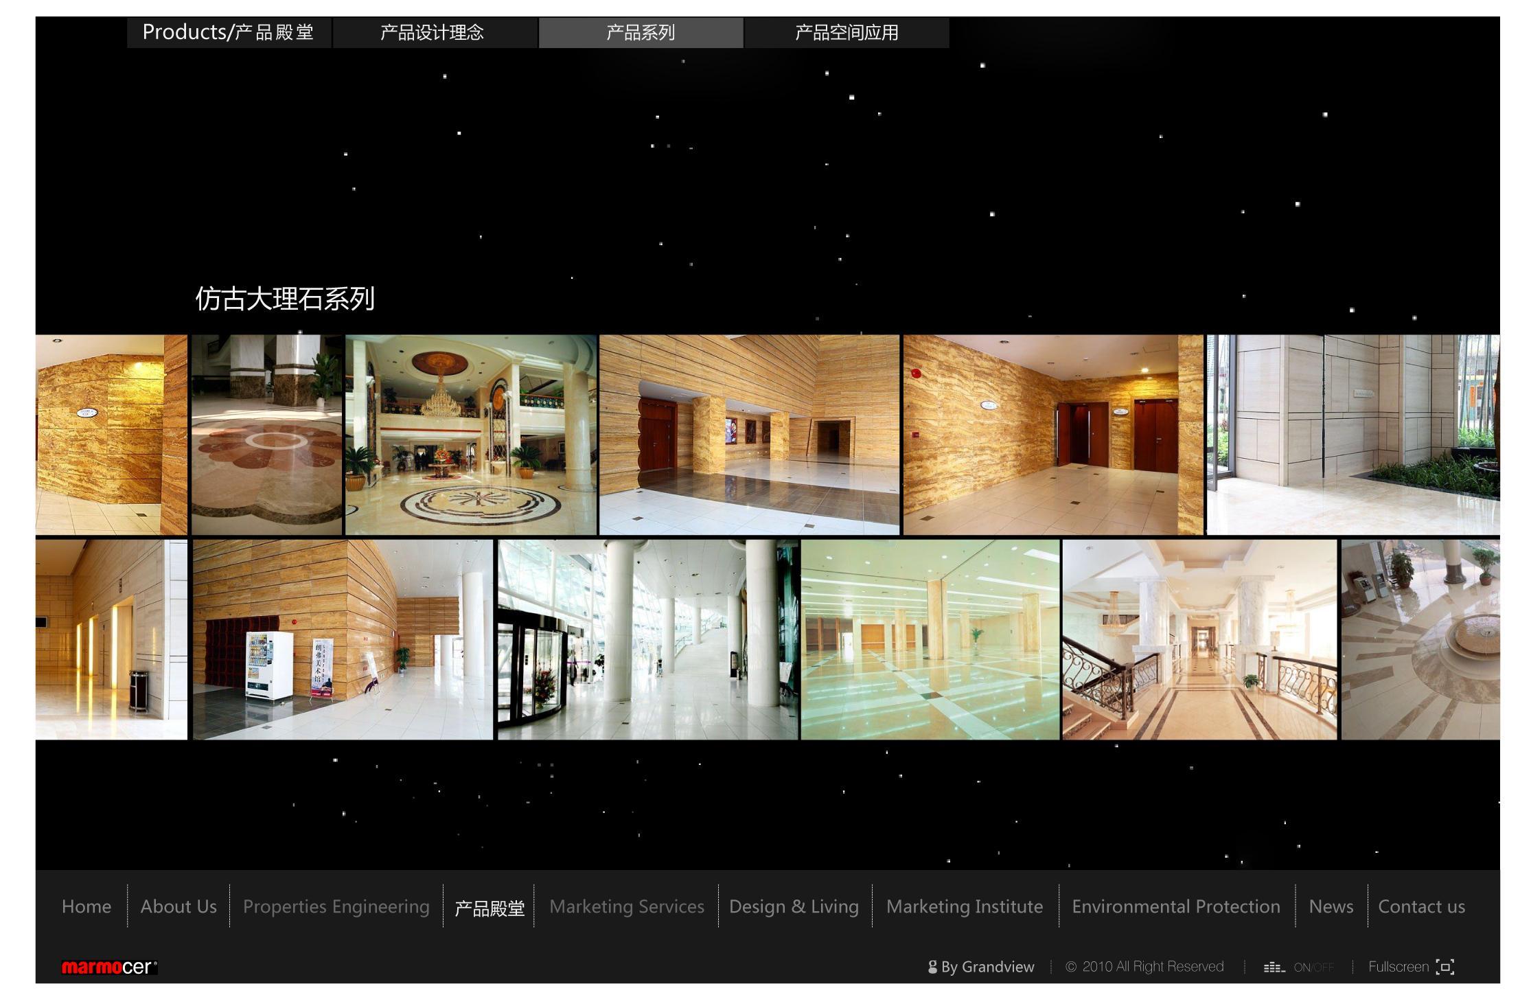
Task: Open the vending machine lobby photo
Action: [343, 639]
